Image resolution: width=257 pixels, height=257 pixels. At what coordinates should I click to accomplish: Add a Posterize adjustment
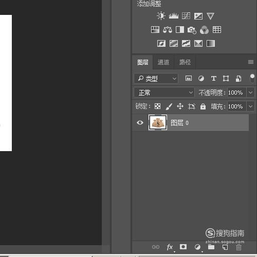[174, 43]
